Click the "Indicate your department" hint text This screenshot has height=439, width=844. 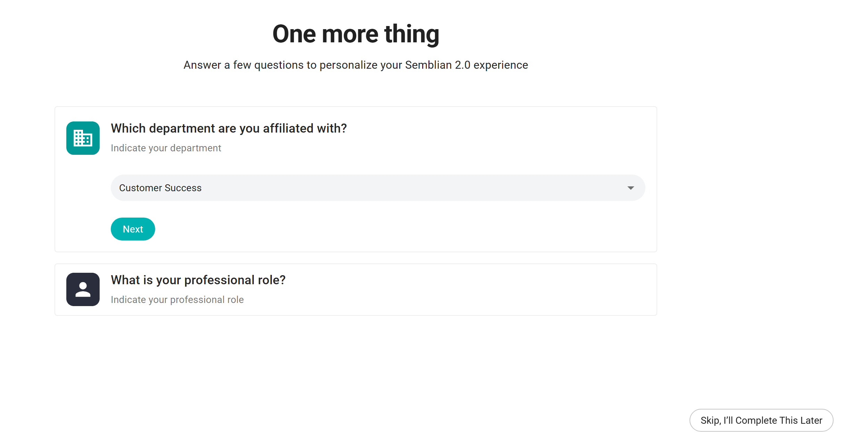click(x=166, y=148)
